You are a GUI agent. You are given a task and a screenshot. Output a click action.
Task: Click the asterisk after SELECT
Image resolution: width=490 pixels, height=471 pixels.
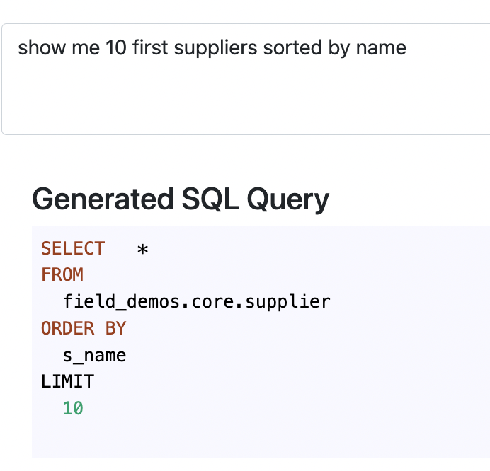click(x=142, y=250)
